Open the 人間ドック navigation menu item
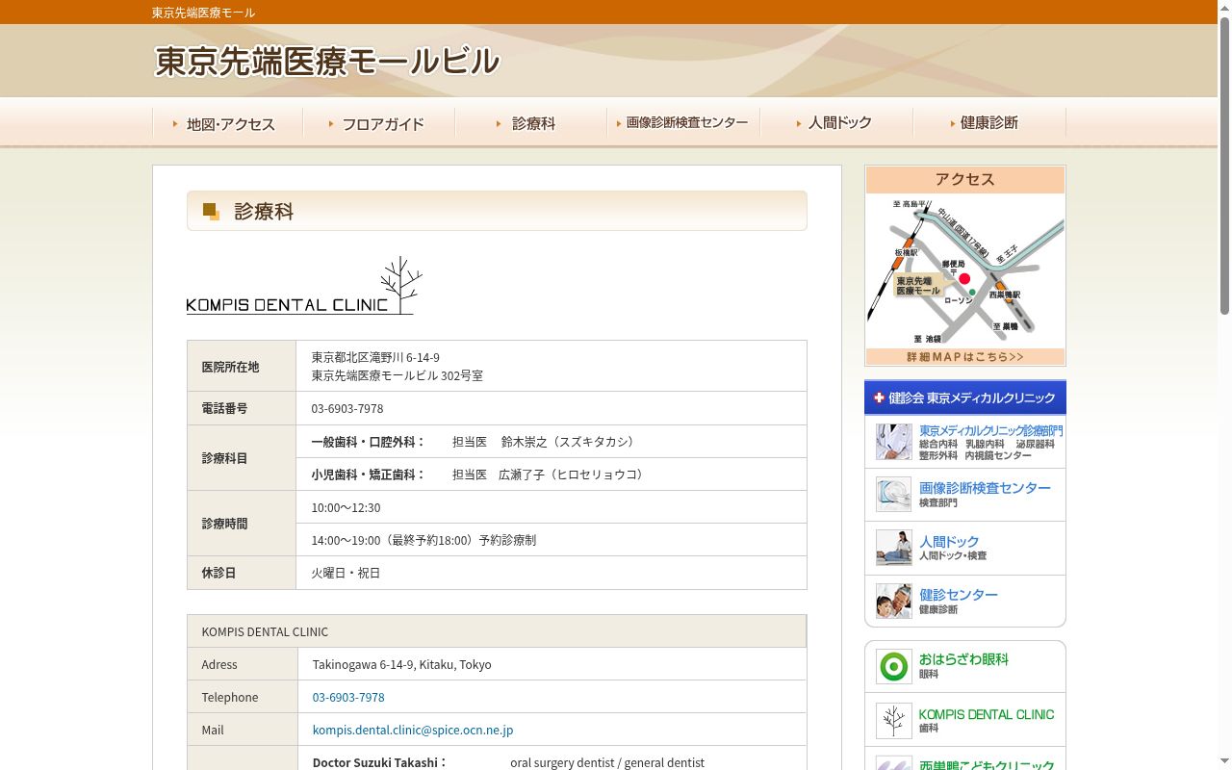The width and height of the screenshot is (1232, 770). click(836, 123)
